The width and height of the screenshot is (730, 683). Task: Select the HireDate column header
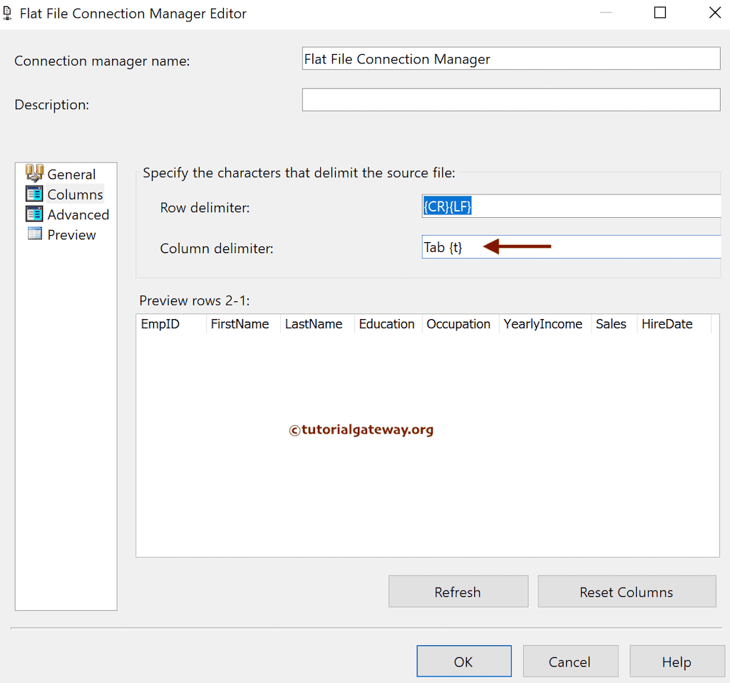point(667,323)
